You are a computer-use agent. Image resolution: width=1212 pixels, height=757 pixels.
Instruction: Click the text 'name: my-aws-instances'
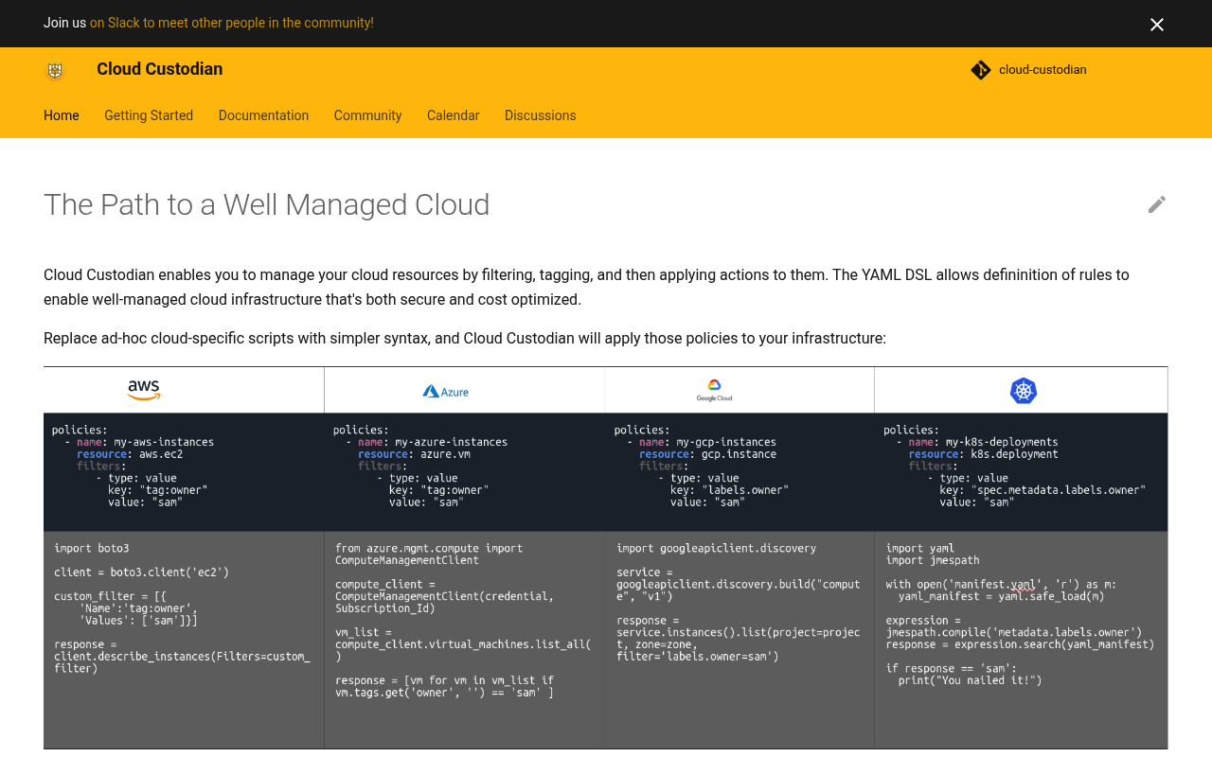pos(145,442)
